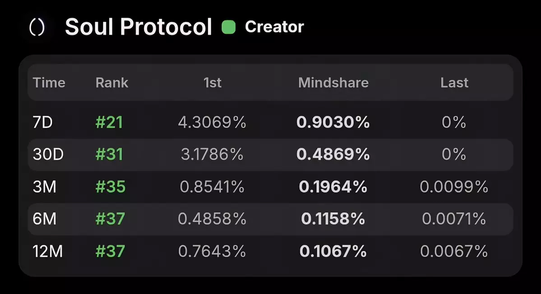The height and width of the screenshot is (294, 541).
Task: Click the Soul Protocol title
Action: (139, 27)
